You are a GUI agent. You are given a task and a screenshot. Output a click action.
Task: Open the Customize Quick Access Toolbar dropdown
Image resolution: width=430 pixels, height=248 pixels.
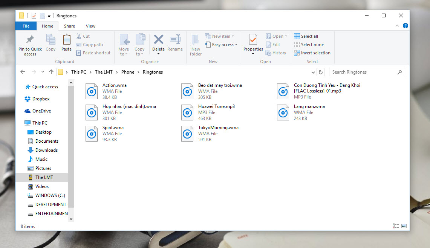pos(49,16)
